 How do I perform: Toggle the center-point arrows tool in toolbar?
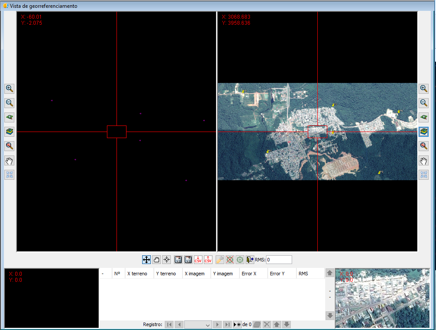tap(166, 260)
